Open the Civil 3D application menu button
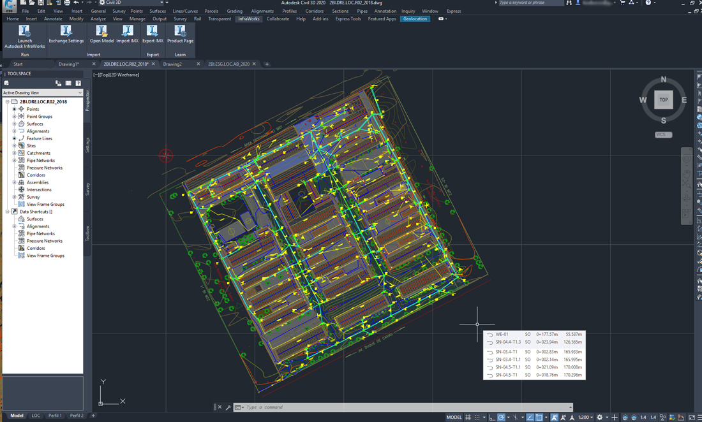 [x=9, y=6]
